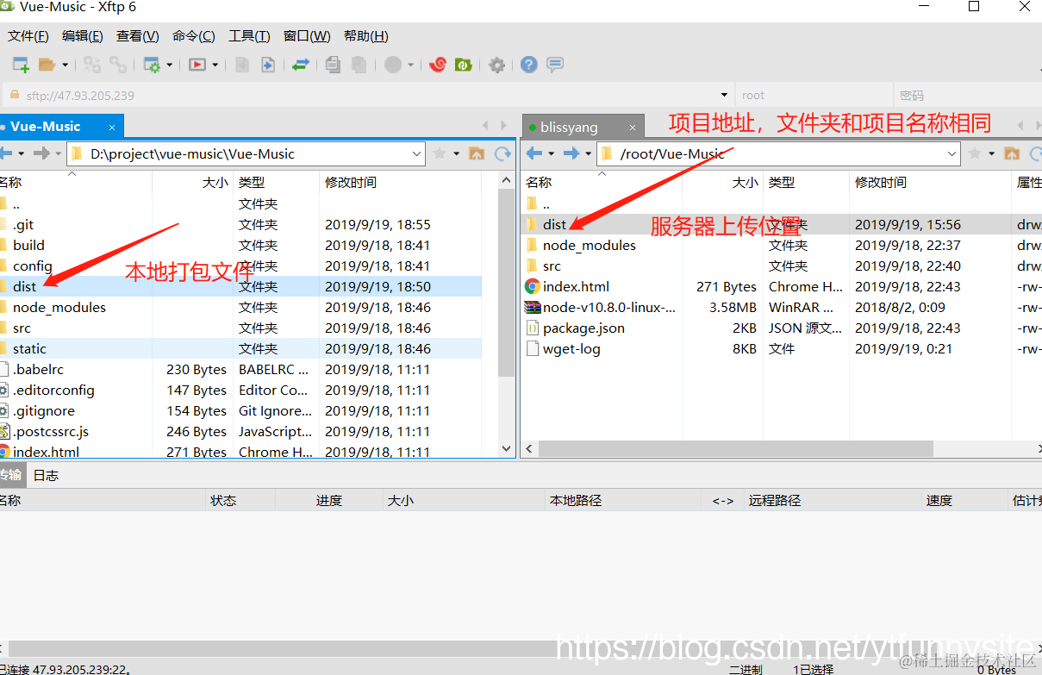The image size is (1042, 675).
Task: Expand the Open Session dropdown arrow
Action: pyautogui.click(x=65, y=65)
